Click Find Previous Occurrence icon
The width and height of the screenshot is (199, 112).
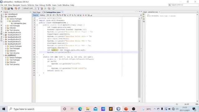(60, 15)
